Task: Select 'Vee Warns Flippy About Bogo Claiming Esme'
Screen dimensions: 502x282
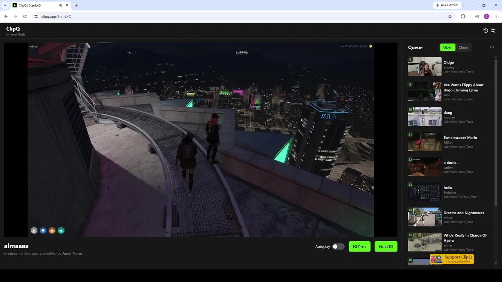Action: point(464,87)
